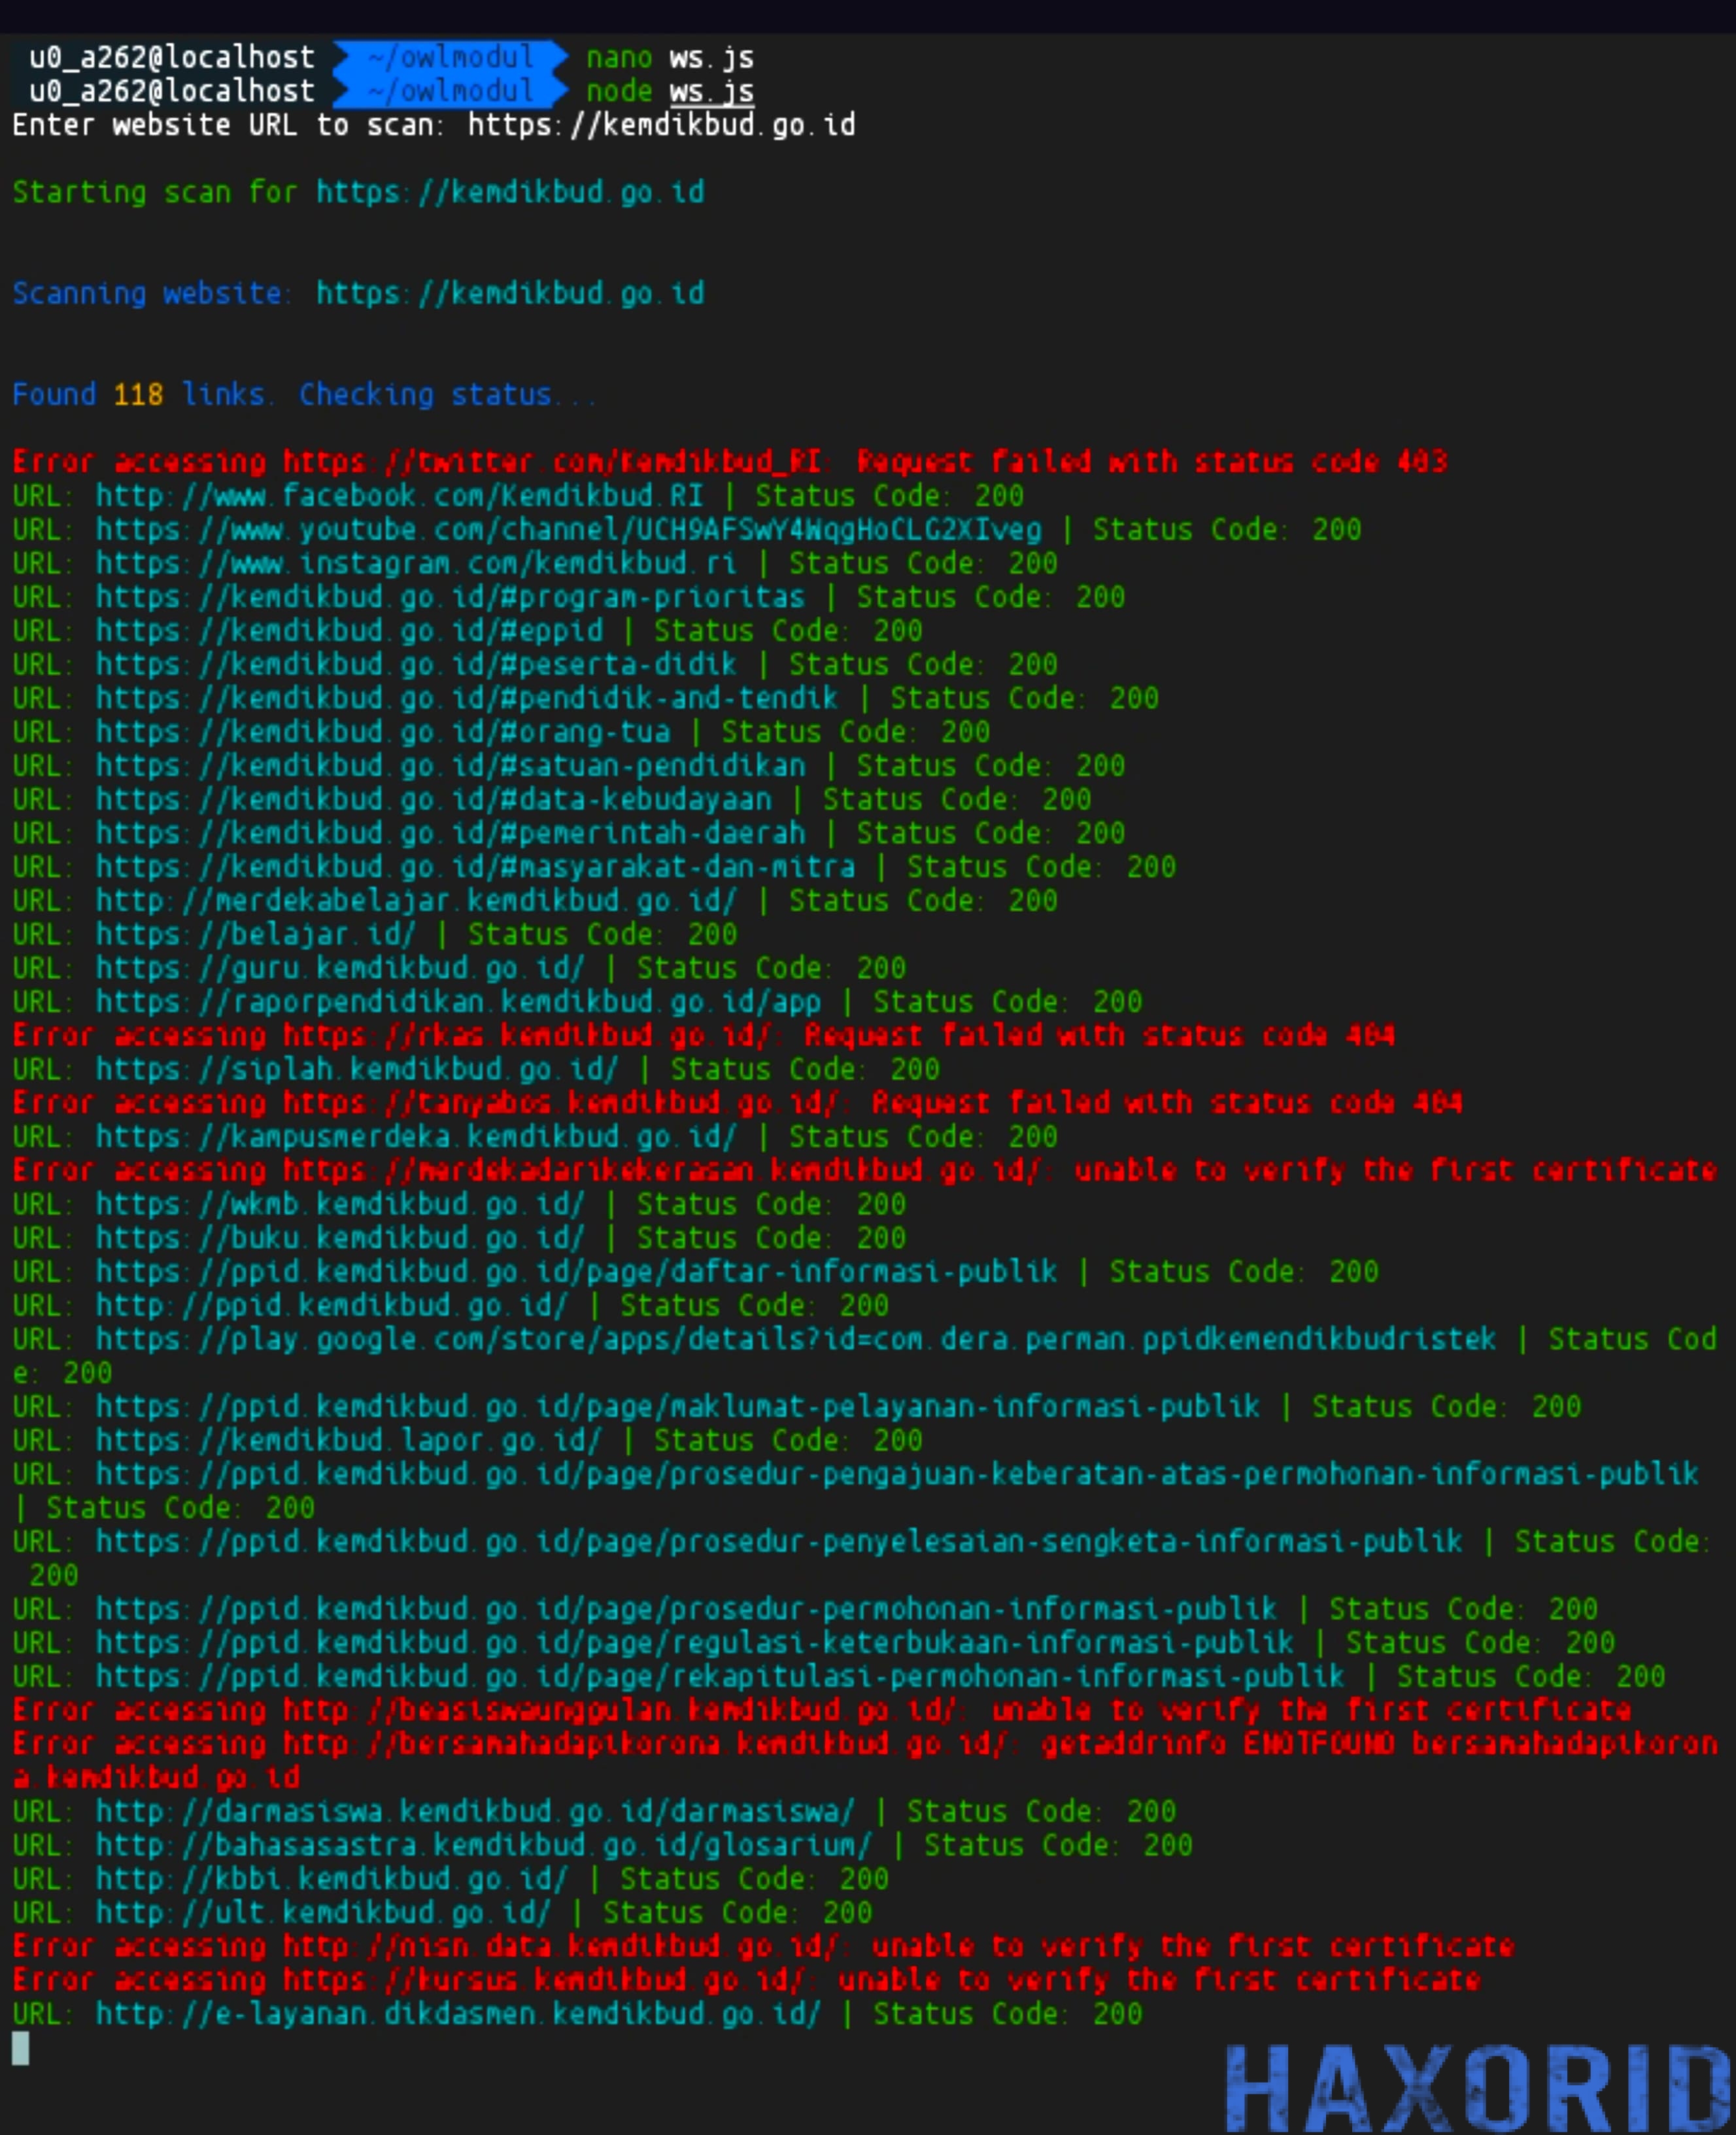Open the darmasiswa.kemdikbud.go.id URL
Screen dimensions: 1736x2135
[475, 1813]
